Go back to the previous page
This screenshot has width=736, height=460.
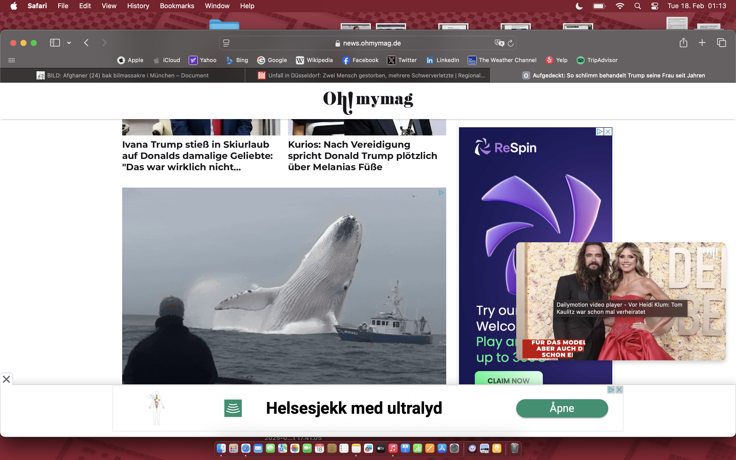click(x=86, y=43)
